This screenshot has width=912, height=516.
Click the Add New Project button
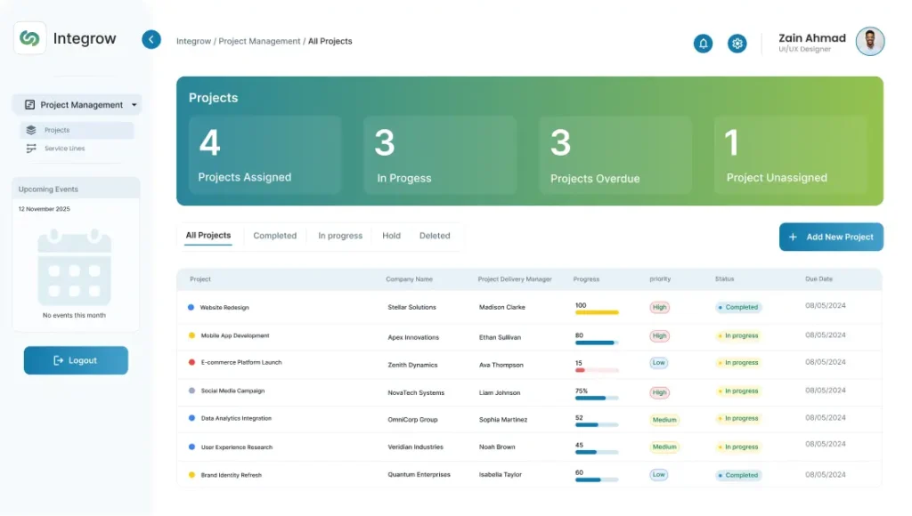click(x=831, y=237)
